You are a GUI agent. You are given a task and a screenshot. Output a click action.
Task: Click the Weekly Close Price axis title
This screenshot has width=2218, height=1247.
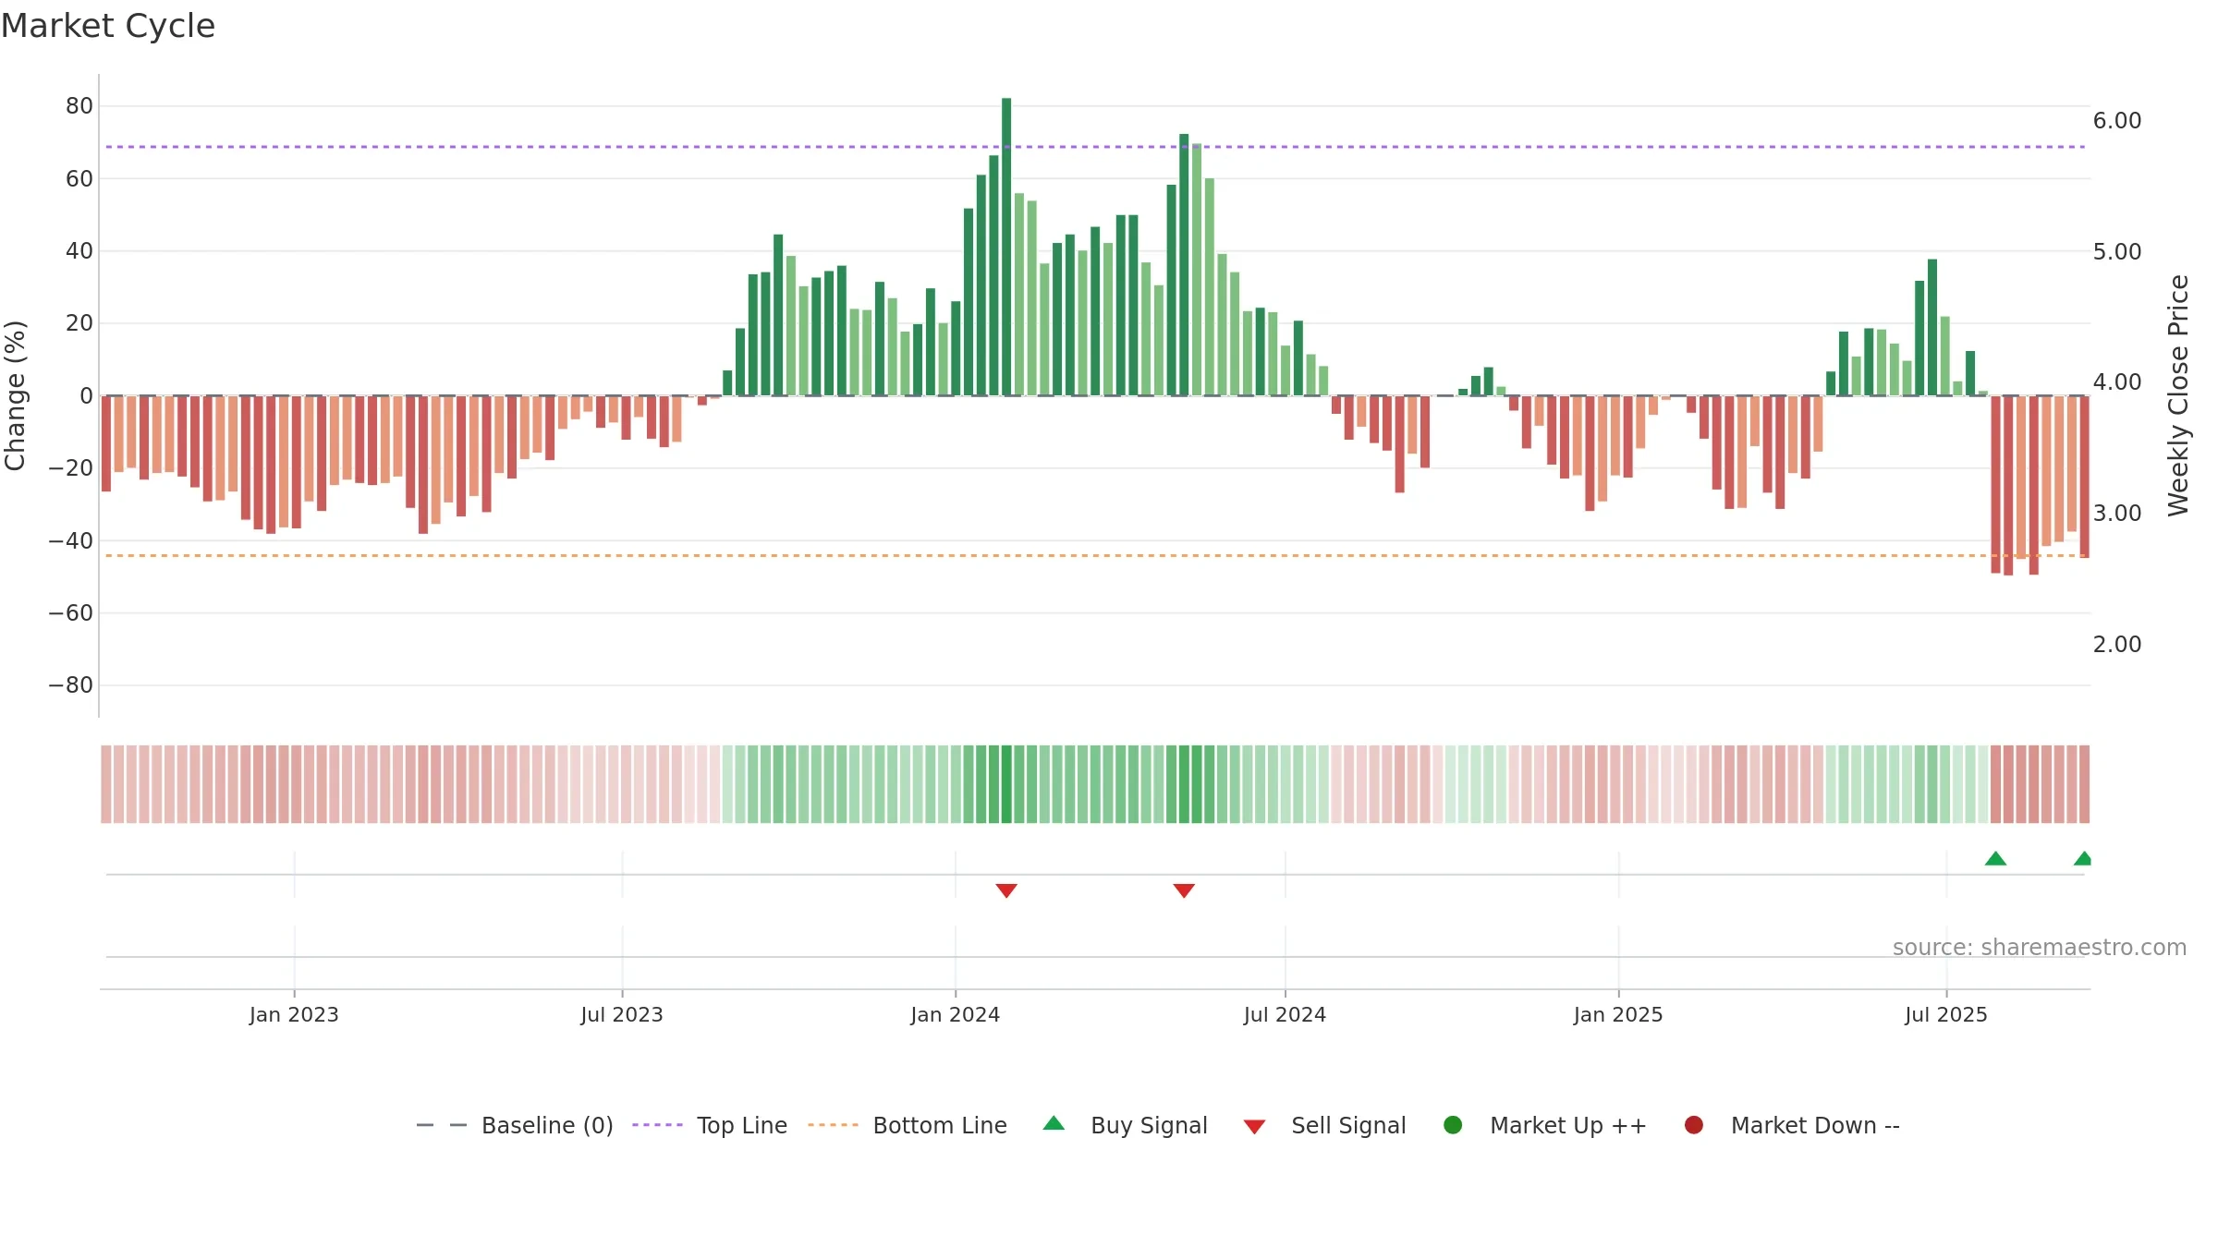point(2178,395)
